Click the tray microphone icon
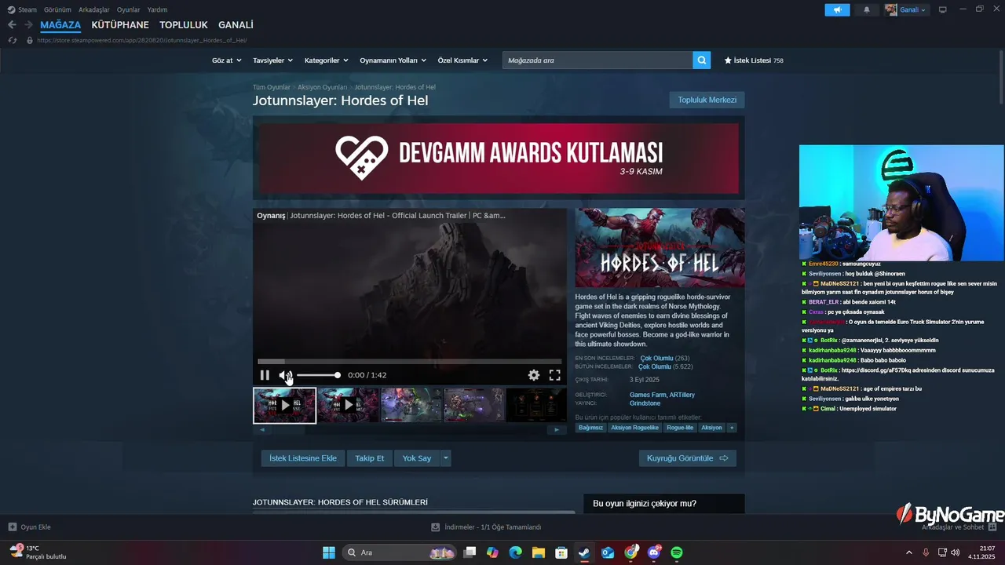 pyautogui.click(x=926, y=552)
